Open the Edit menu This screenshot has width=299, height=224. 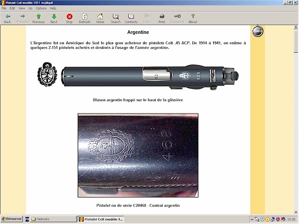pyautogui.click(x=12, y=8)
